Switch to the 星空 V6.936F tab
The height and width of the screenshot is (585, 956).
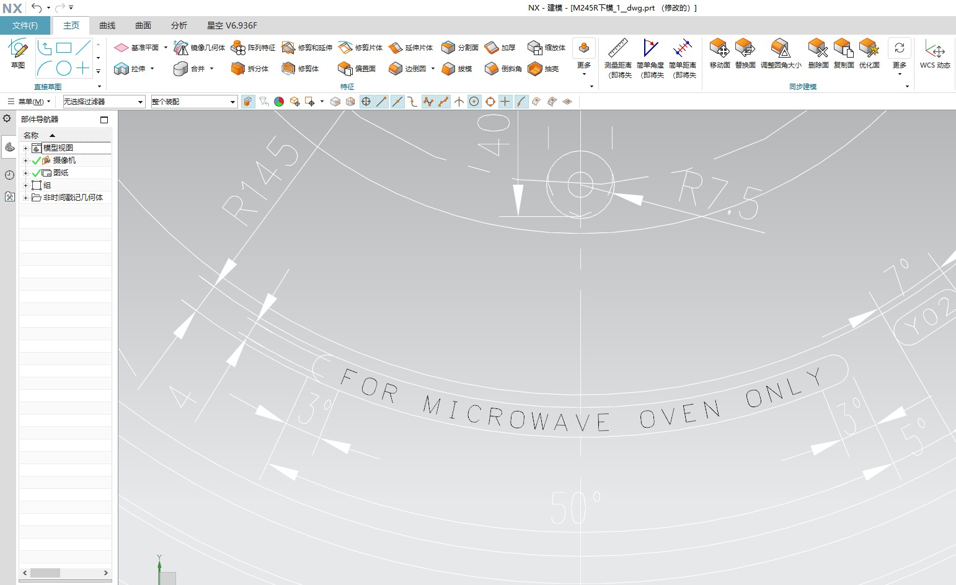point(232,25)
